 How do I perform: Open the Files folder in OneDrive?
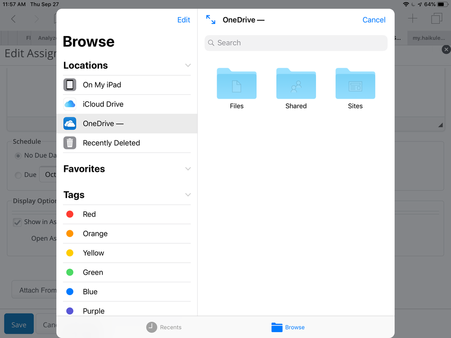point(237,88)
